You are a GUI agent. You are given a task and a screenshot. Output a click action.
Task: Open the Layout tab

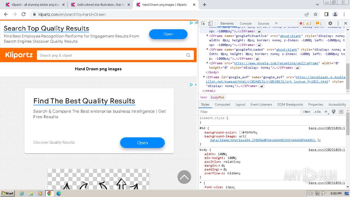click(240, 105)
